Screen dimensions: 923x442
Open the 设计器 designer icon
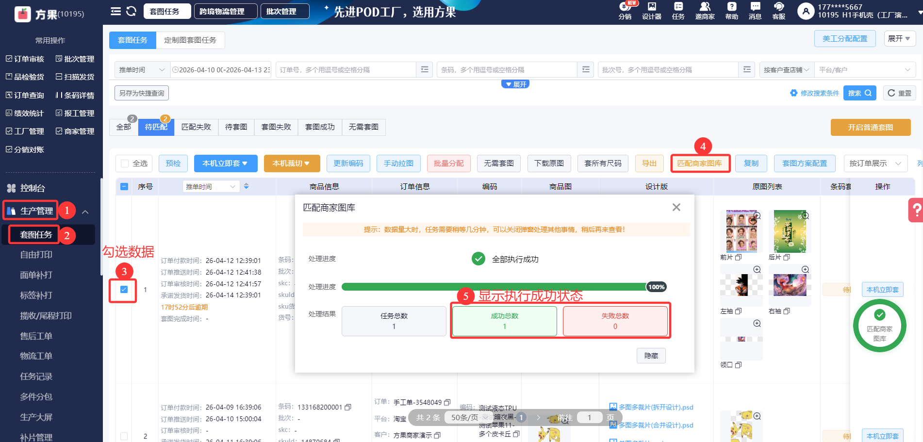[x=651, y=11]
